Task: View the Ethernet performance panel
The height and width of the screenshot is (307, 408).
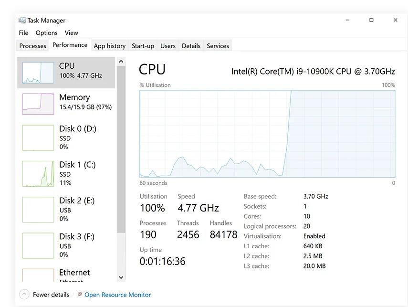Action: [66, 274]
